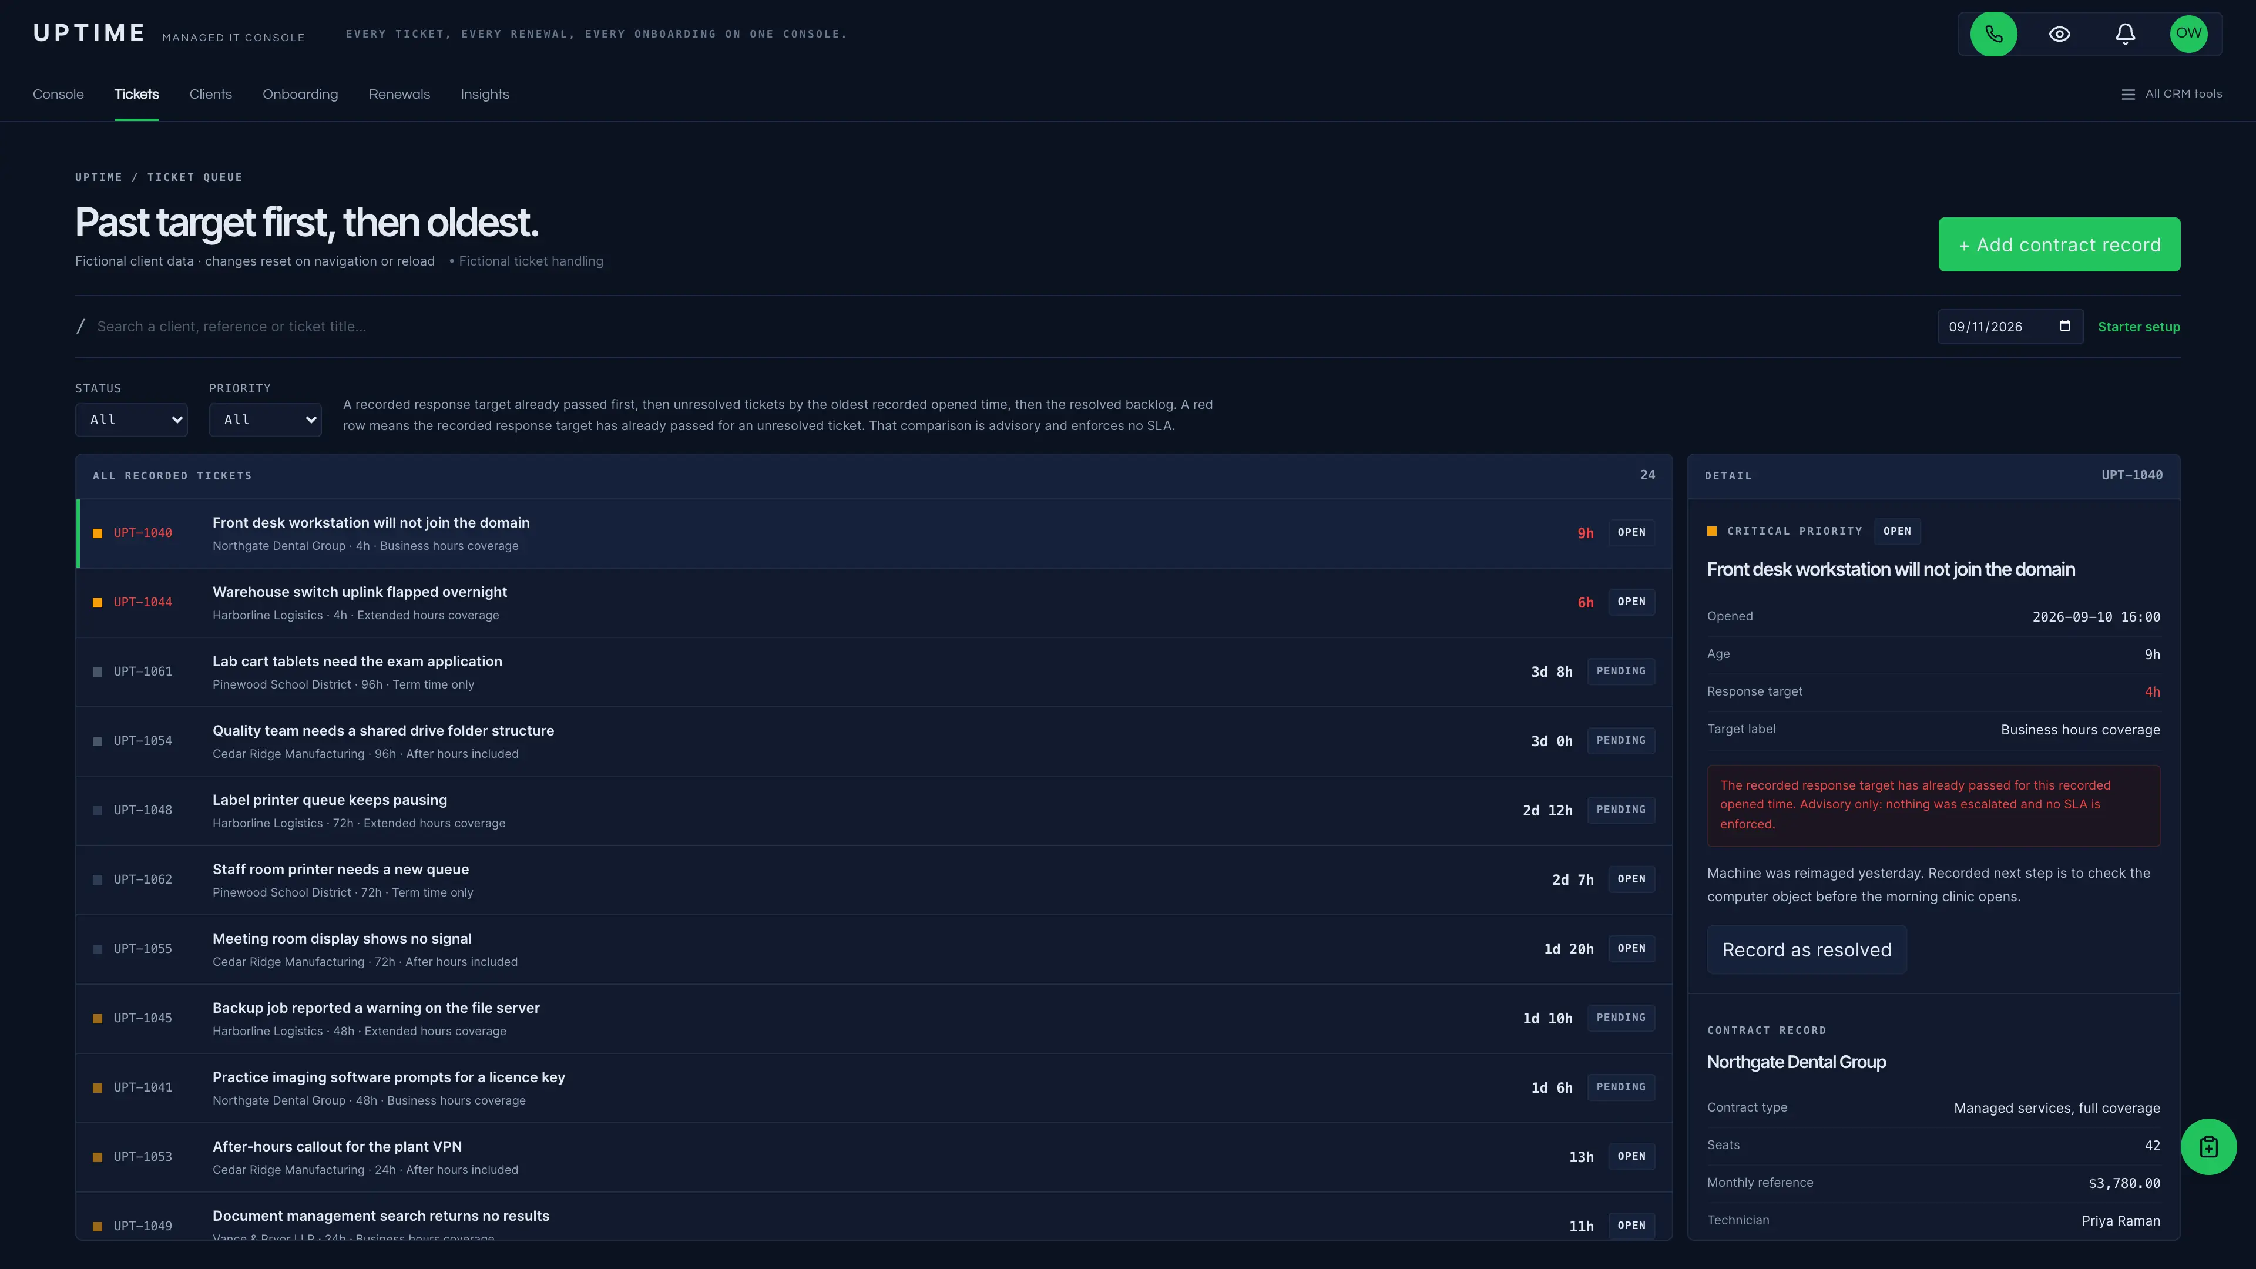The height and width of the screenshot is (1269, 2256).
Task: Open After-hours callout for the plant VPN
Action: (x=874, y=1156)
